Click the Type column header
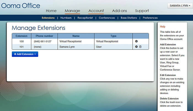Viewport: 193px width, 111px height. pyautogui.click(x=113, y=36)
